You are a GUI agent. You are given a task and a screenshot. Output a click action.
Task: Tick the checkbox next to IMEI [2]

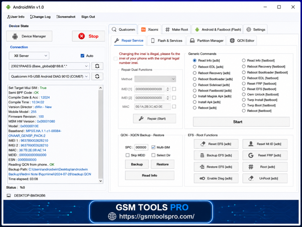pos(174,98)
